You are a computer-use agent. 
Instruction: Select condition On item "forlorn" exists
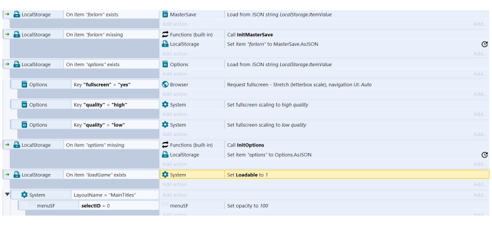[111, 14]
